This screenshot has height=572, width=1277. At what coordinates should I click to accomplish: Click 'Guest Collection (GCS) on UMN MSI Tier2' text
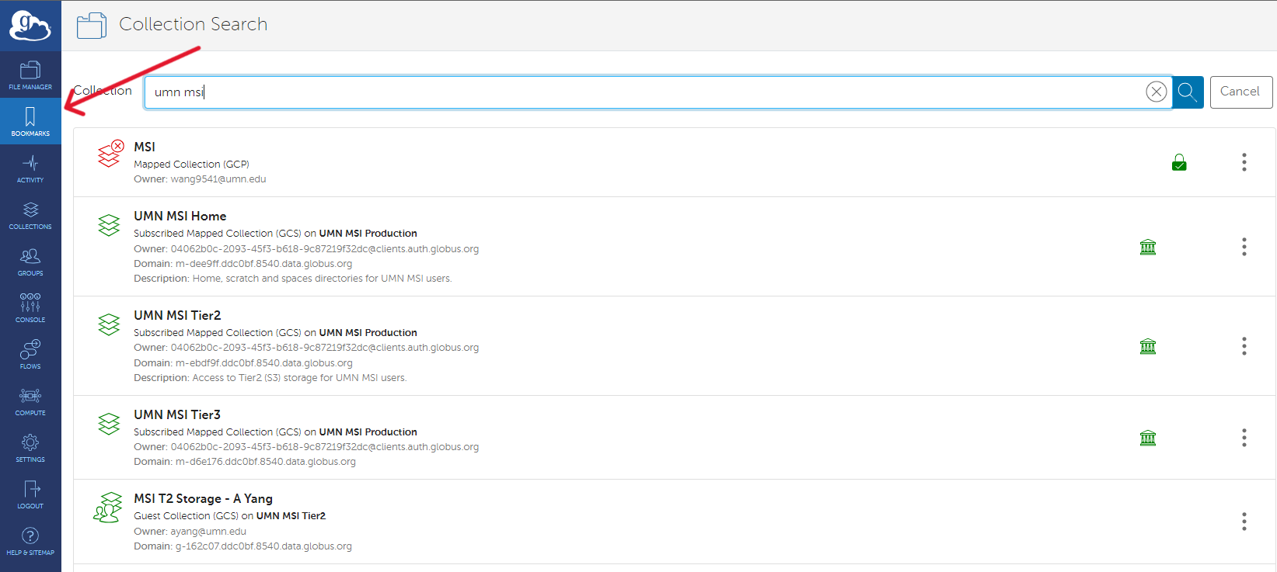click(x=229, y=516)
